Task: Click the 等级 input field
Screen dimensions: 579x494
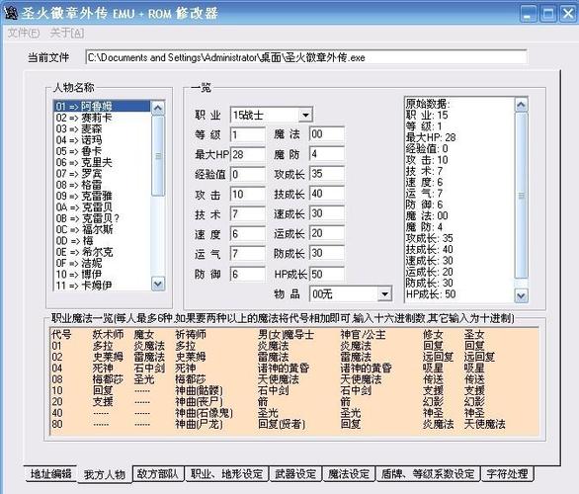Action: pos(247,134)
